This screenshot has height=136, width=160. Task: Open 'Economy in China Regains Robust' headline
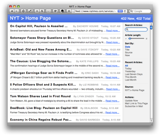pos(41,120)
